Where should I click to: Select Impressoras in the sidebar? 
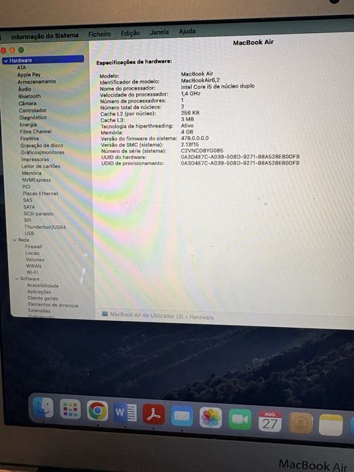(35, 159)
